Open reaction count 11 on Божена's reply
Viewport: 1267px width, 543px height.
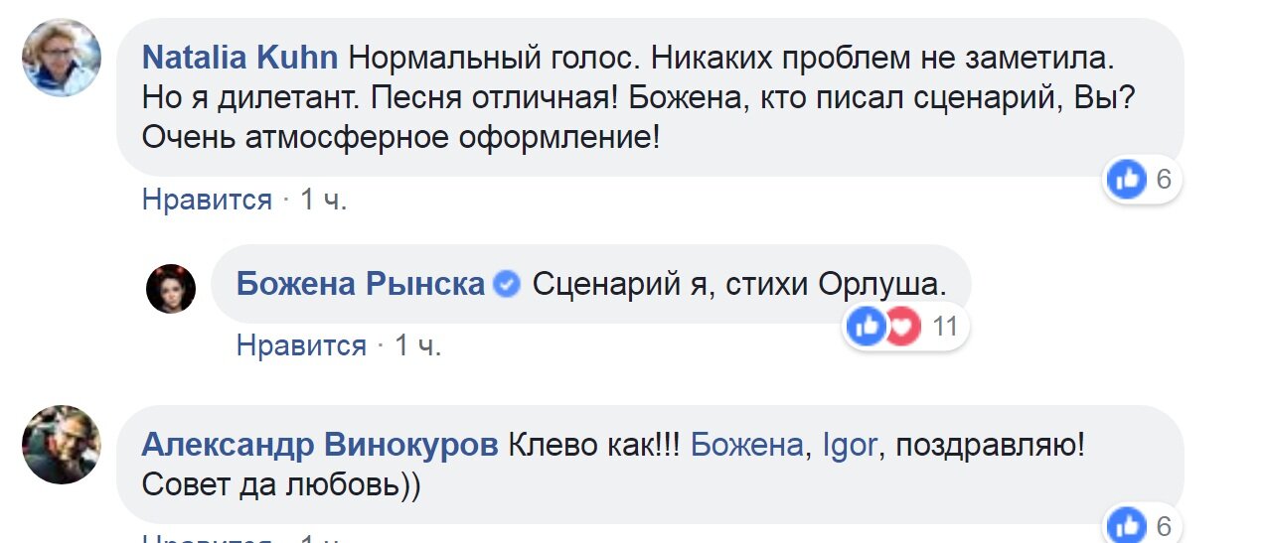[x=944, y=327]
